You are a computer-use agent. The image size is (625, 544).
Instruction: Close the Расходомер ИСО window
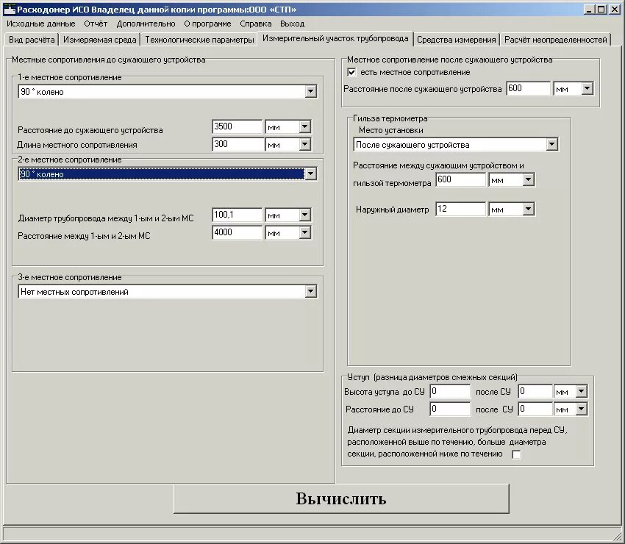pos(615,10)
